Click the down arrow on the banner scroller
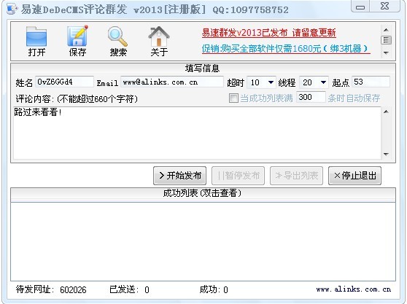The width and height of the screenshot is (407, 304). click(386, 52)
